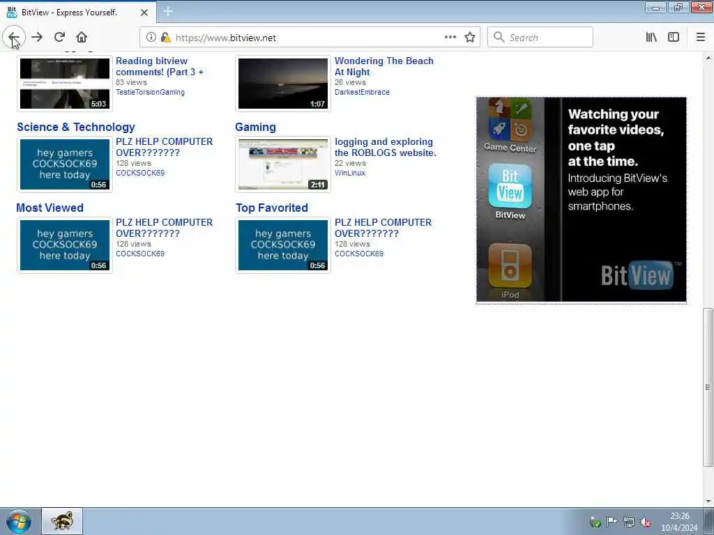The width and height of the screenshot is (714, 535).
Task: Click the scrollbar down arrow
Action: point(708,502)
